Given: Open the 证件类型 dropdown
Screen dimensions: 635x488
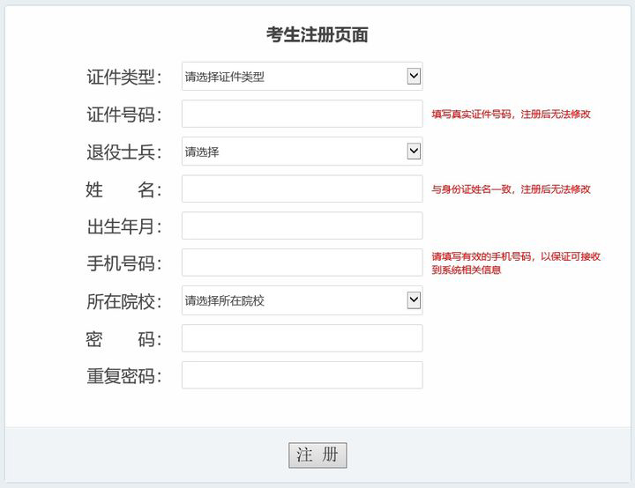Looking at the screenshot, I should [302, 77].
